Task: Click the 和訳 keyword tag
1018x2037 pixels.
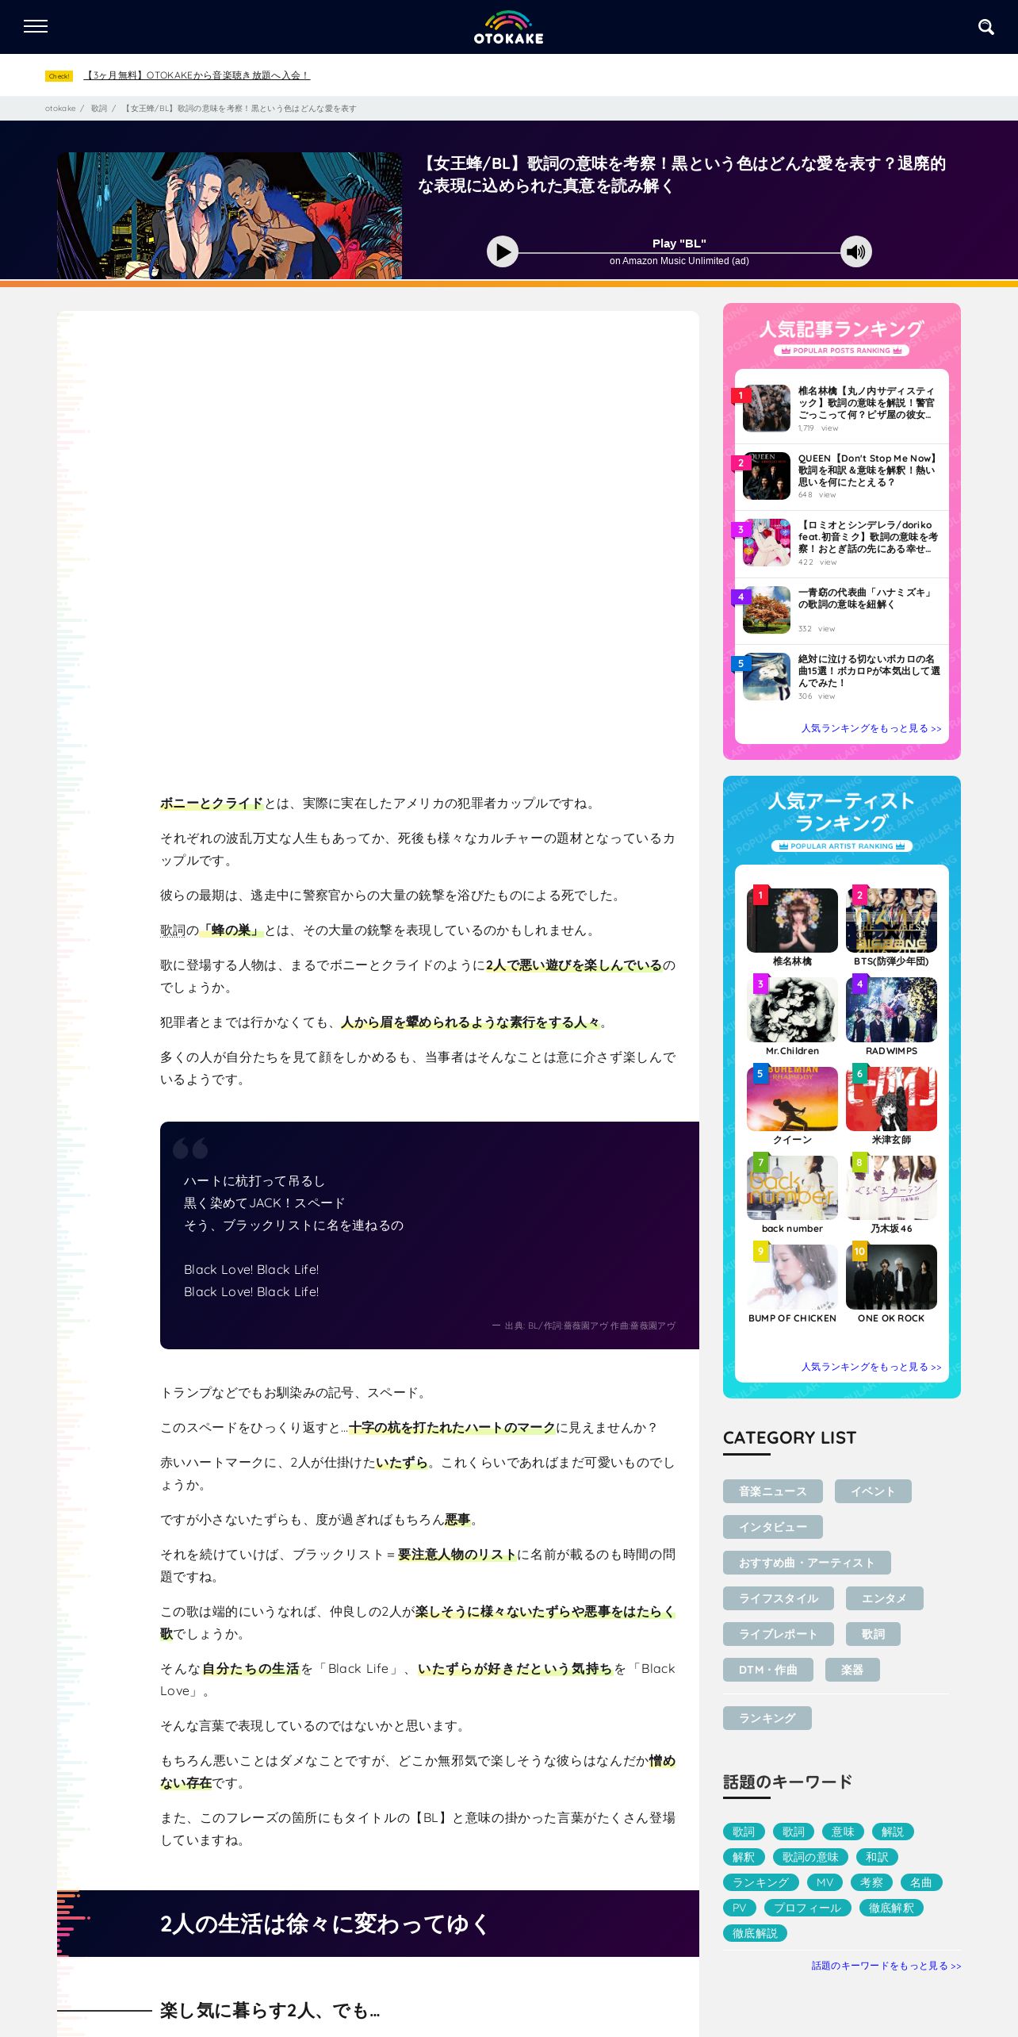Action: tap(877, 1857)
